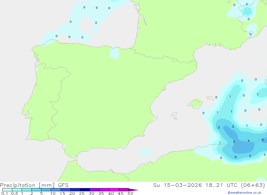Click the 30–35 mm purple legend swatch
Screen dimensions: 267x195
pyautogui.click(x=95, y=190)
